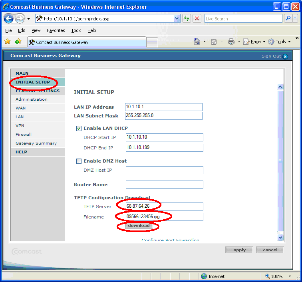The height and width of the screenshot is (282, 302).
Task: Click the Internet security zone status icon
Action: click(x=204, y=276)
